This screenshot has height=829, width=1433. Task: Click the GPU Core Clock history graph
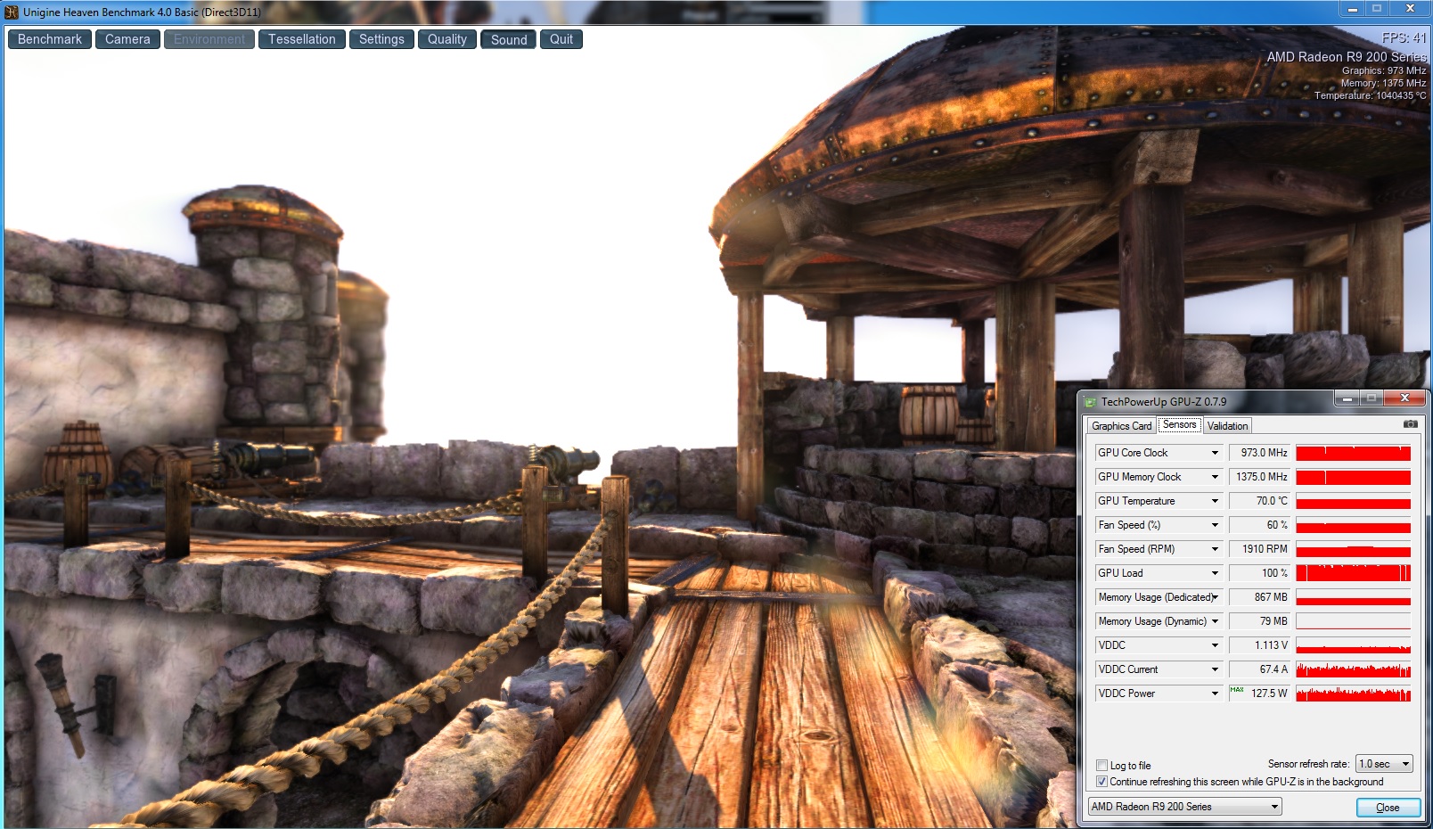(x=1354, y=453)
